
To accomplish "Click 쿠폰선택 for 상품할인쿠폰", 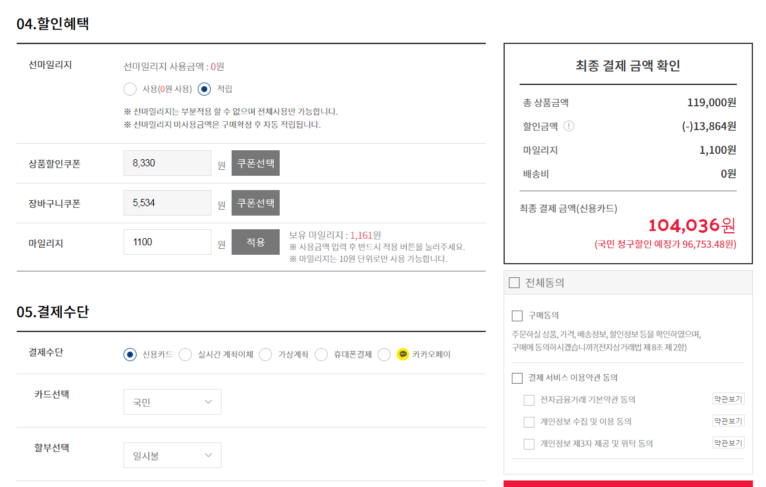I will (255, 163).
